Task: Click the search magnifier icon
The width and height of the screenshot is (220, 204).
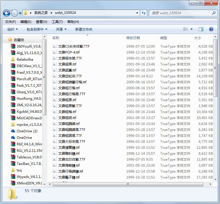Action: (x=214, y=13)
